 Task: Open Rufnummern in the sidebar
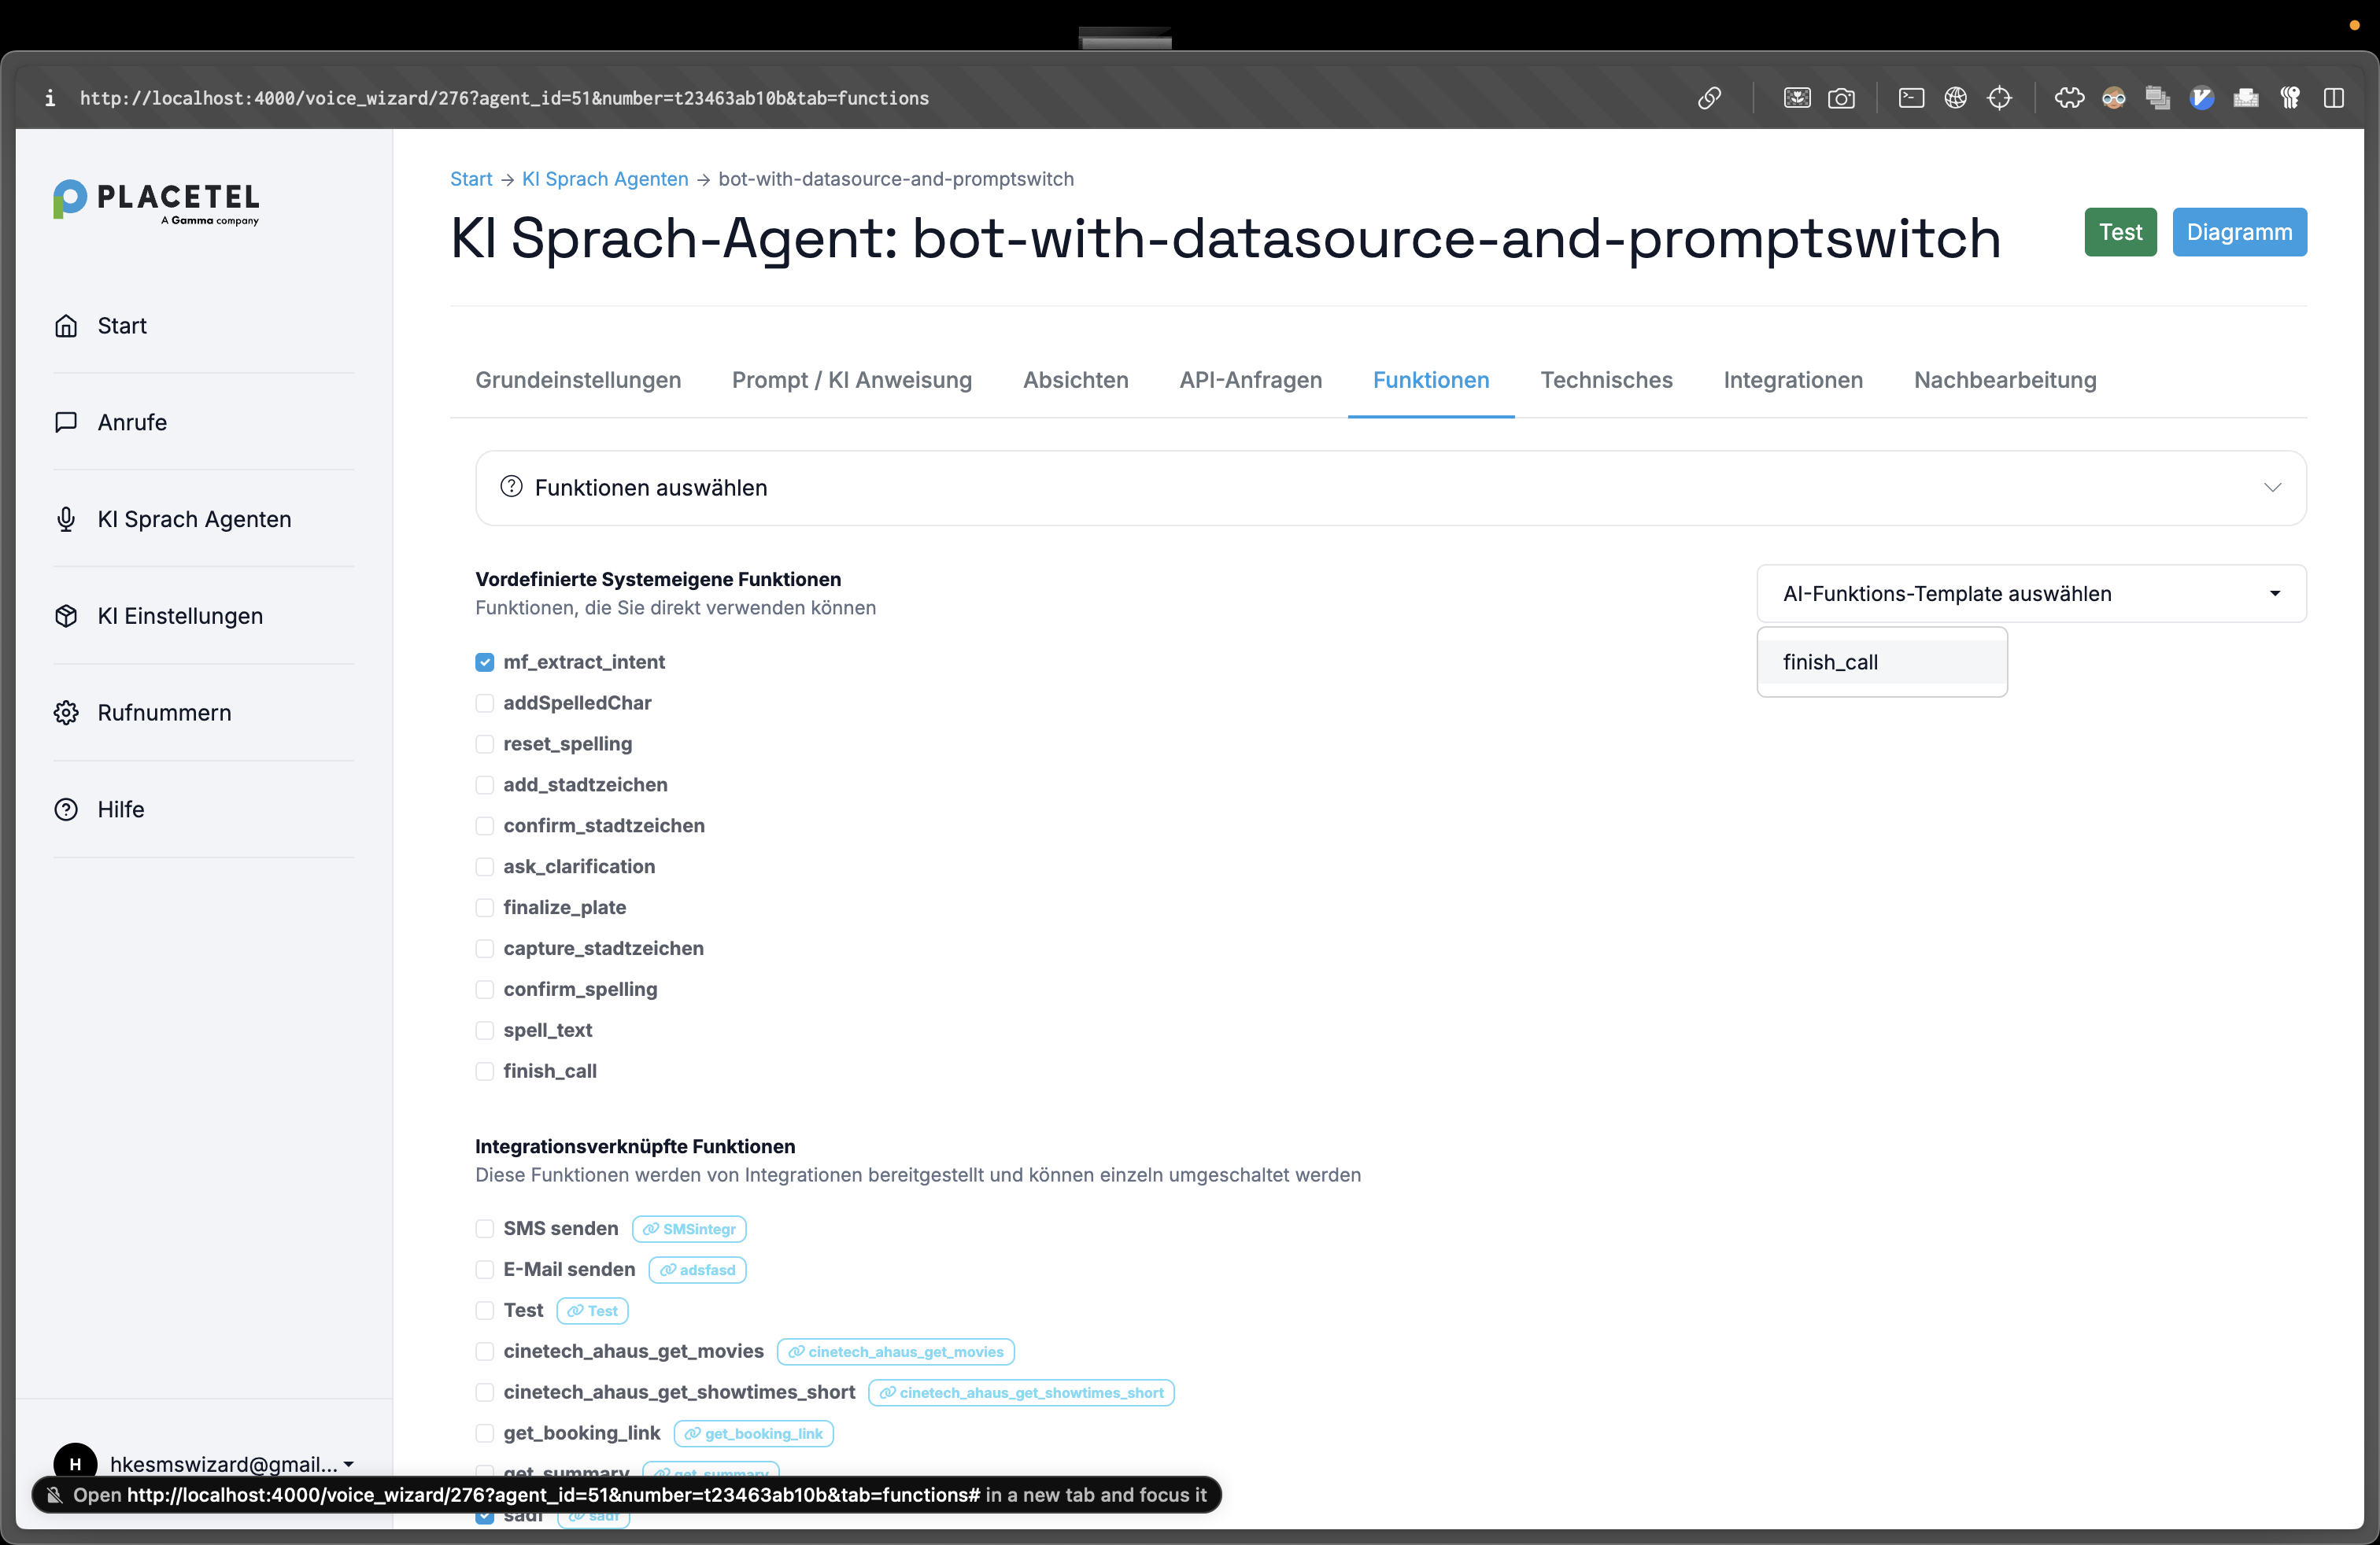coord(164,713)
